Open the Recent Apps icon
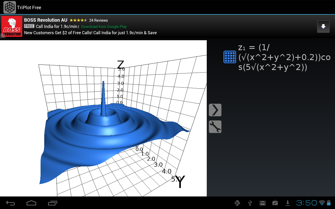 52,203
